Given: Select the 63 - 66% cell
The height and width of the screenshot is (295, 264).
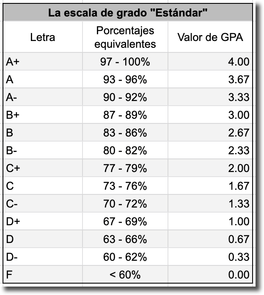Looking at the screenshot, I should tap(125, 240).
